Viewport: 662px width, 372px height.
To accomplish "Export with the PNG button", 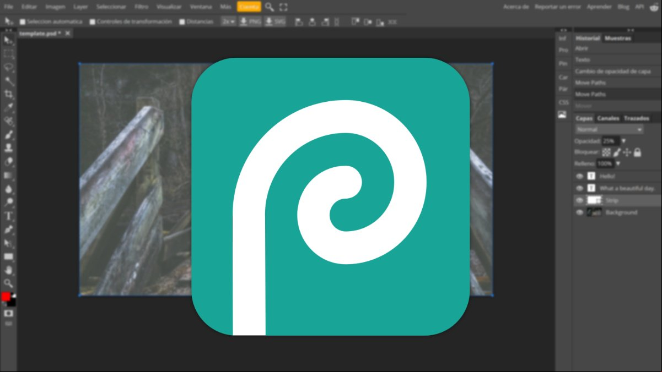I will (x=250, y=21).
